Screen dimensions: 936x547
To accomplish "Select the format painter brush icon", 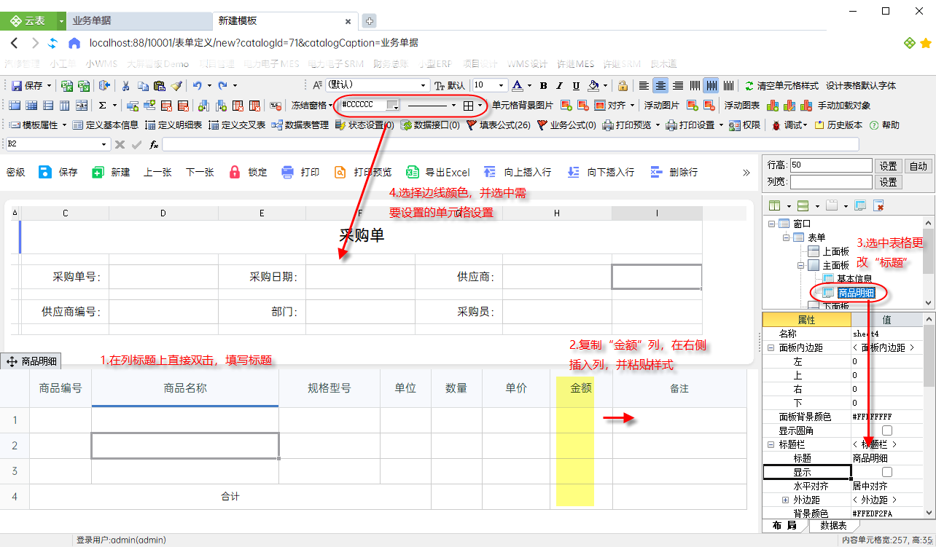I will pos(176,85).
